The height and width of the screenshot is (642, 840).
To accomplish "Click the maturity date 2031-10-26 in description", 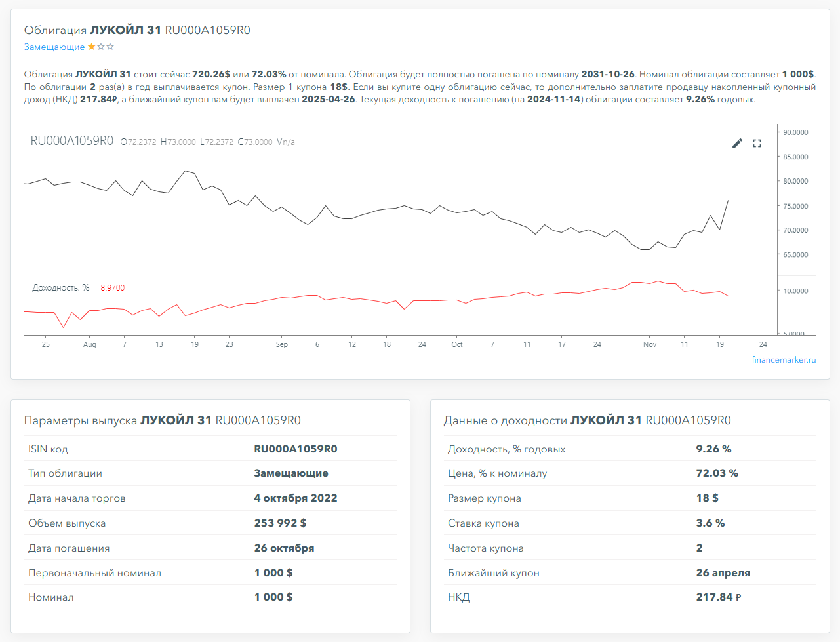I will pos(608,75).
